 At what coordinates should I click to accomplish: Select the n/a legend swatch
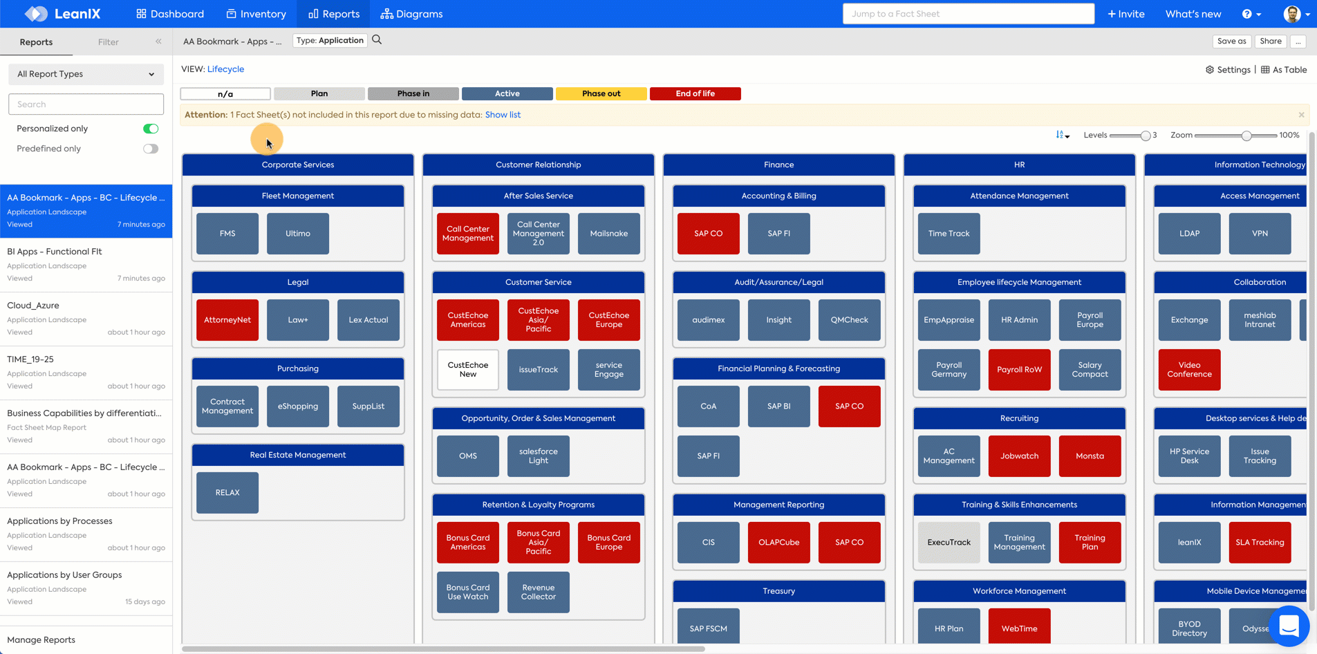point(225,94)
